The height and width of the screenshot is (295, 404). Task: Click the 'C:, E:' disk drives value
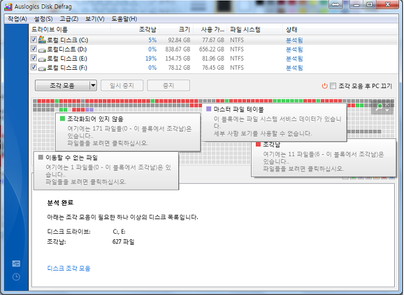(x=119, y=231)
